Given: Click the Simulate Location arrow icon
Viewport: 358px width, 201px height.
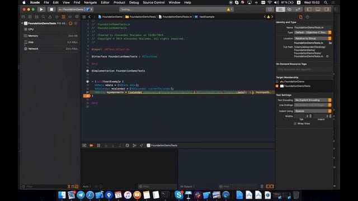Looking at the screenshot, I should pos(142,145).
